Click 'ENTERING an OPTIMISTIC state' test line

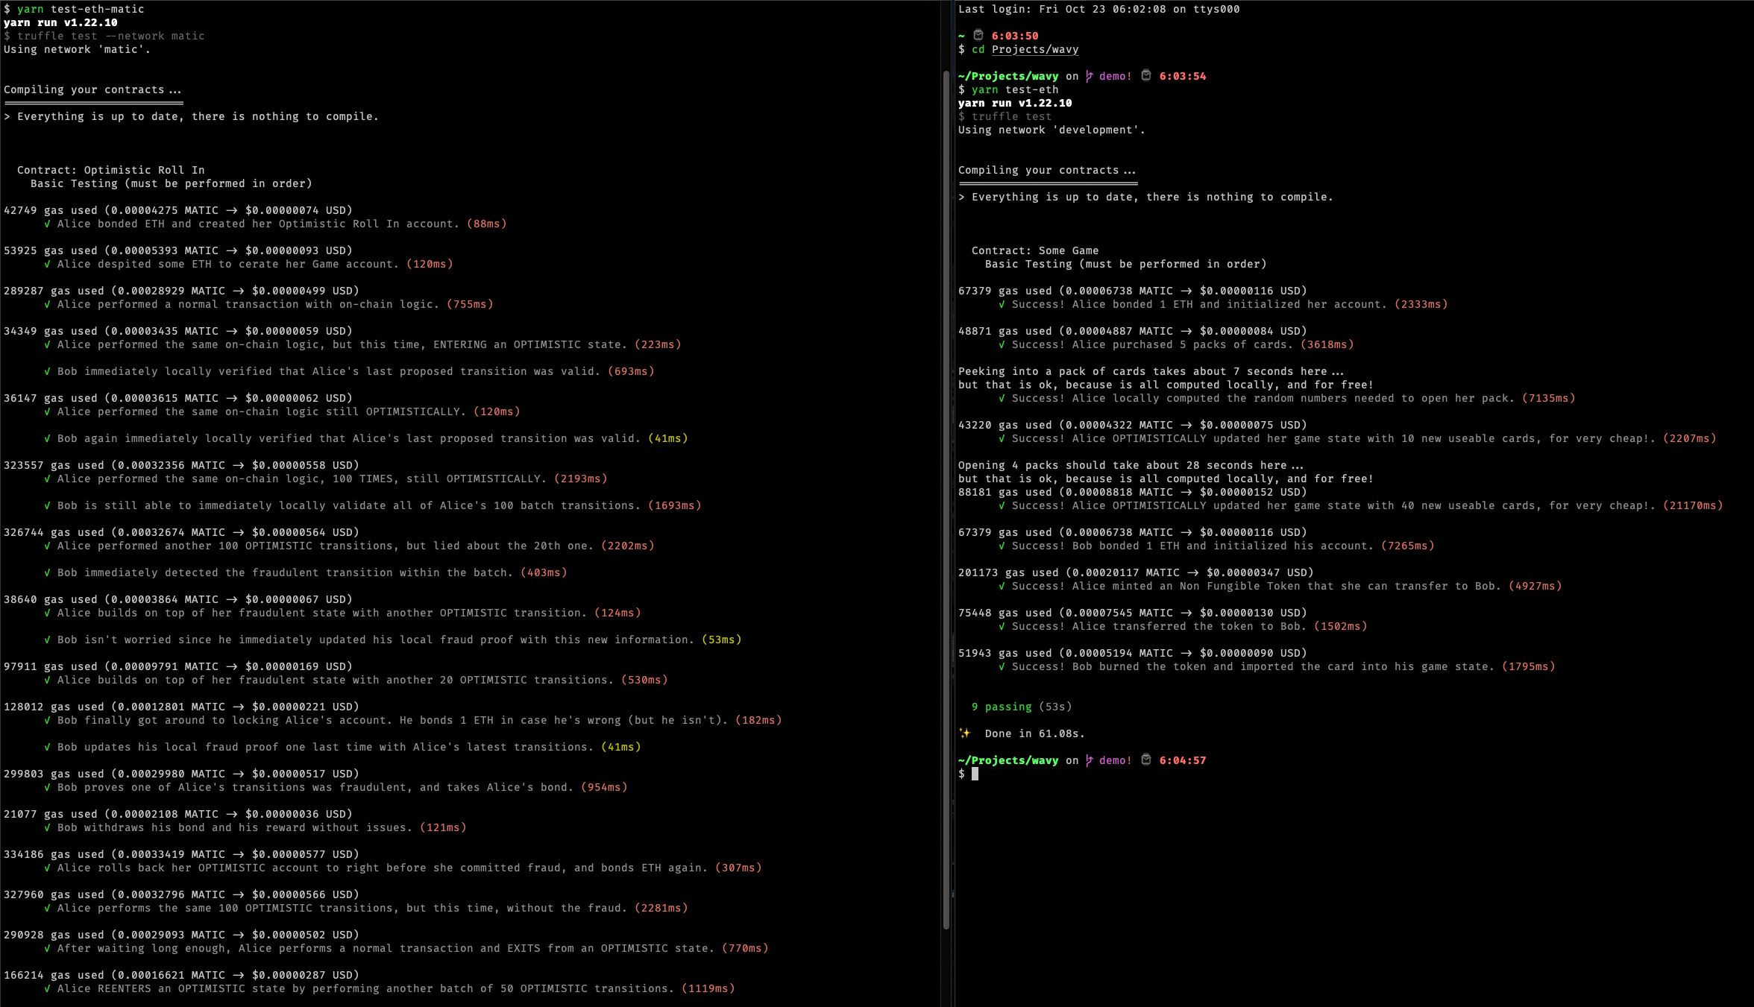coord(362,344)
